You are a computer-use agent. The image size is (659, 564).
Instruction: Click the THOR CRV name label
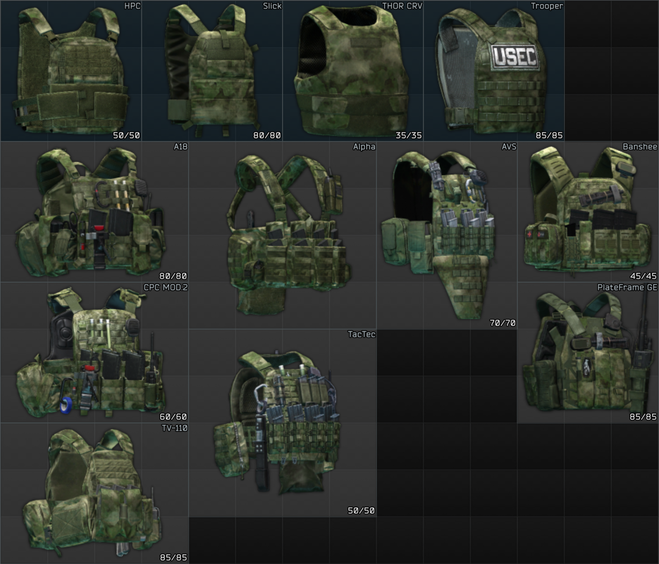[402, 6]
